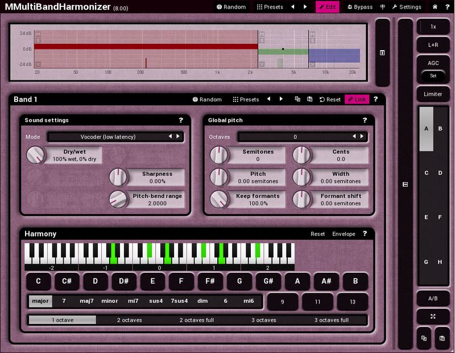Toggle the AGC button
The width and height of the screenshot is (455, 353).
click(433, 63)
